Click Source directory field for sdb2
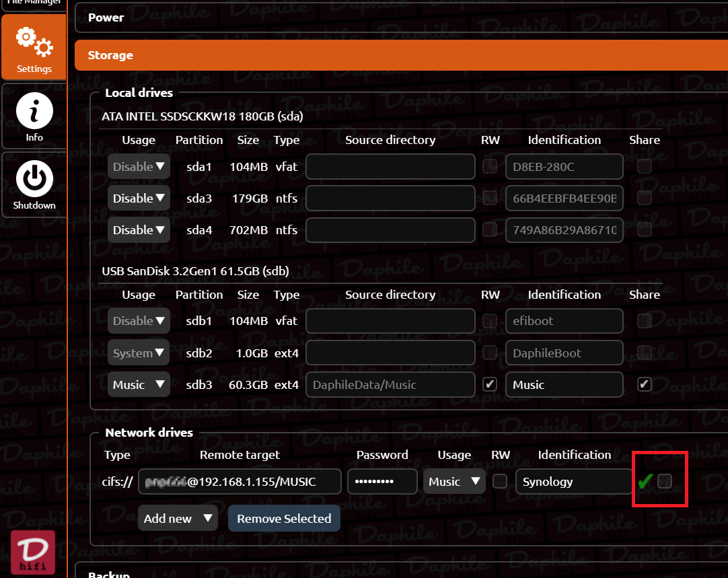Image resolution: width=728 pixels, height=578 pixels. pos(390,353)
